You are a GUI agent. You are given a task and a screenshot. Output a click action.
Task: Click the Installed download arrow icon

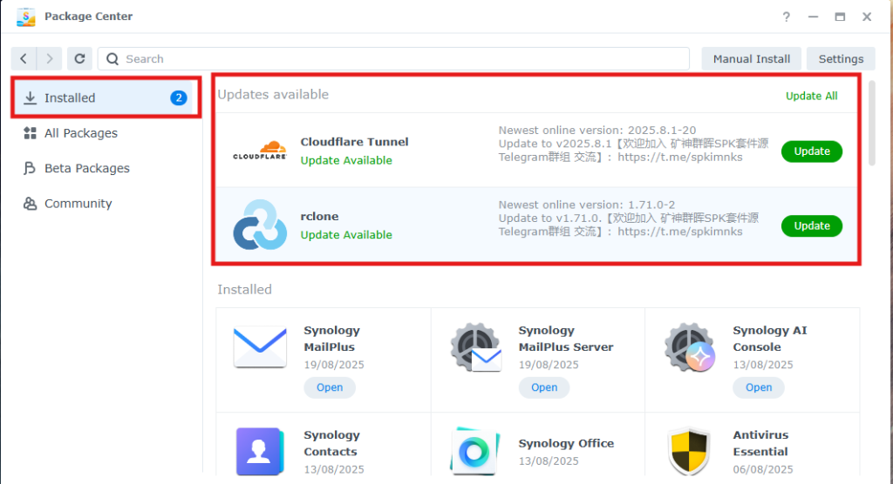31,97
